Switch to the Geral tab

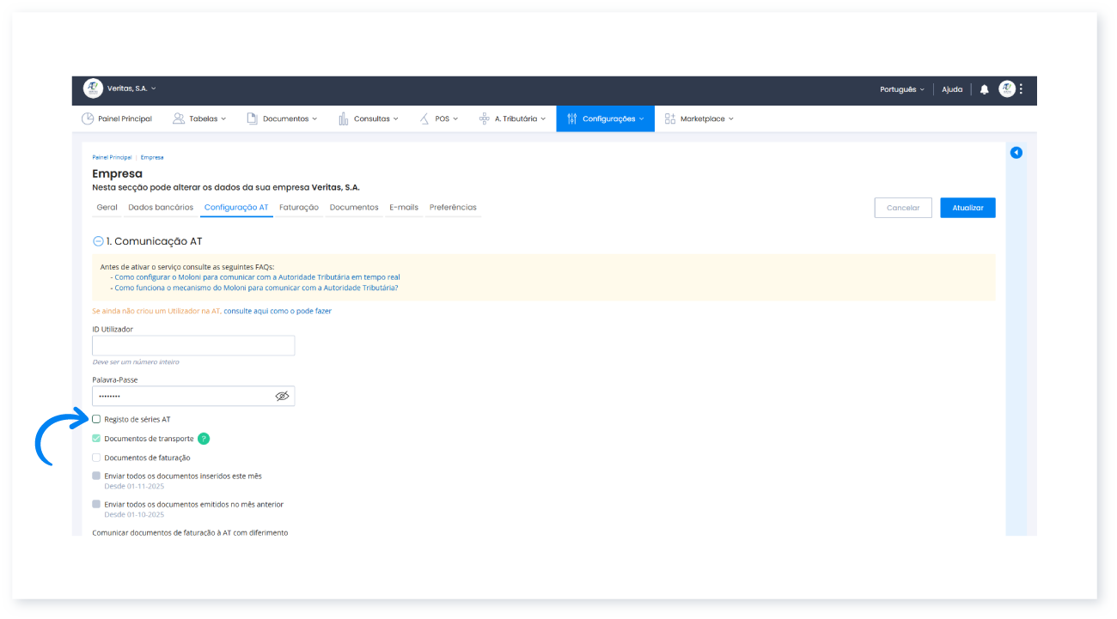pyautogui.click(x=107, y=208)
